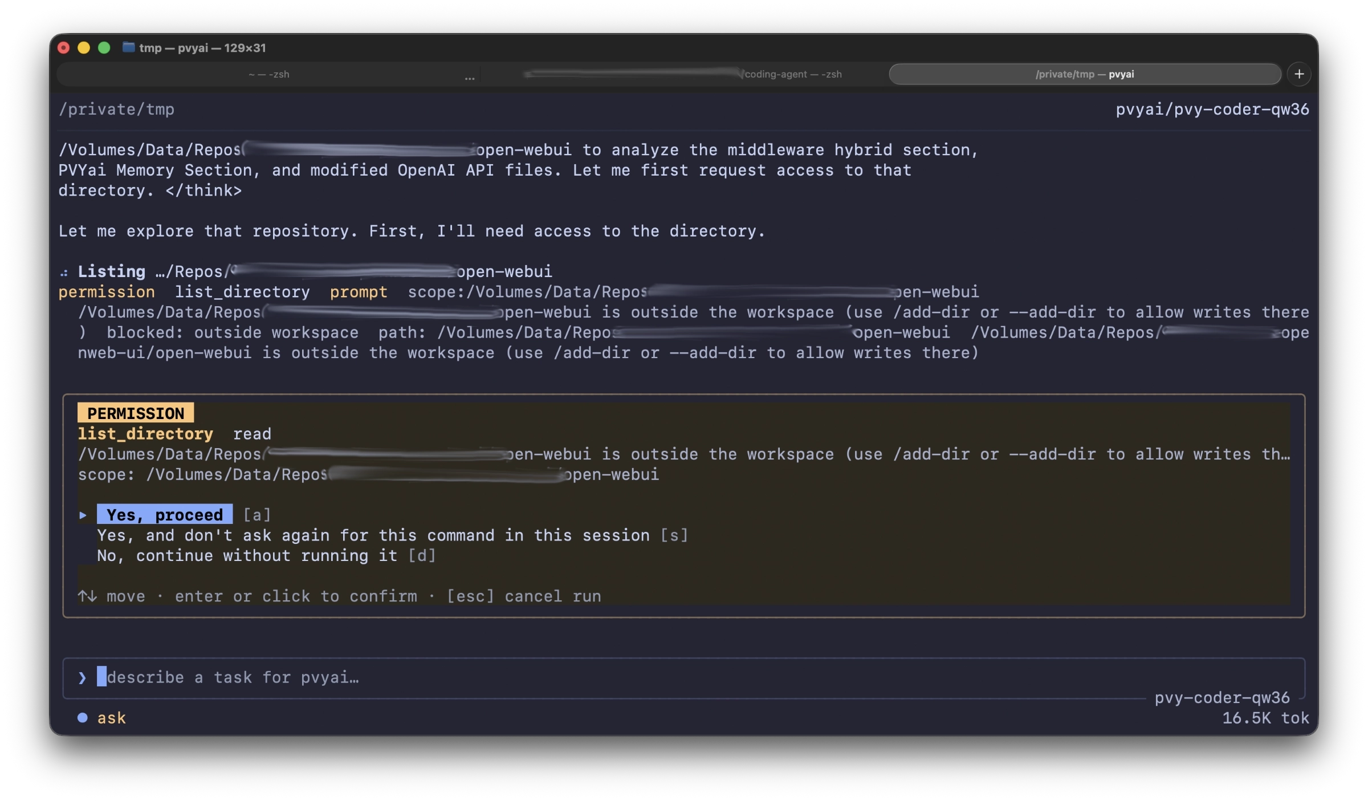Screen dimensions: 1368x801
Task: Click the orange 'permission' word in the log
Action: coord(107,292)
